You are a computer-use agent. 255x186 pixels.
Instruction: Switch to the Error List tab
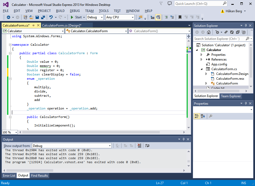tap(9, 175)
